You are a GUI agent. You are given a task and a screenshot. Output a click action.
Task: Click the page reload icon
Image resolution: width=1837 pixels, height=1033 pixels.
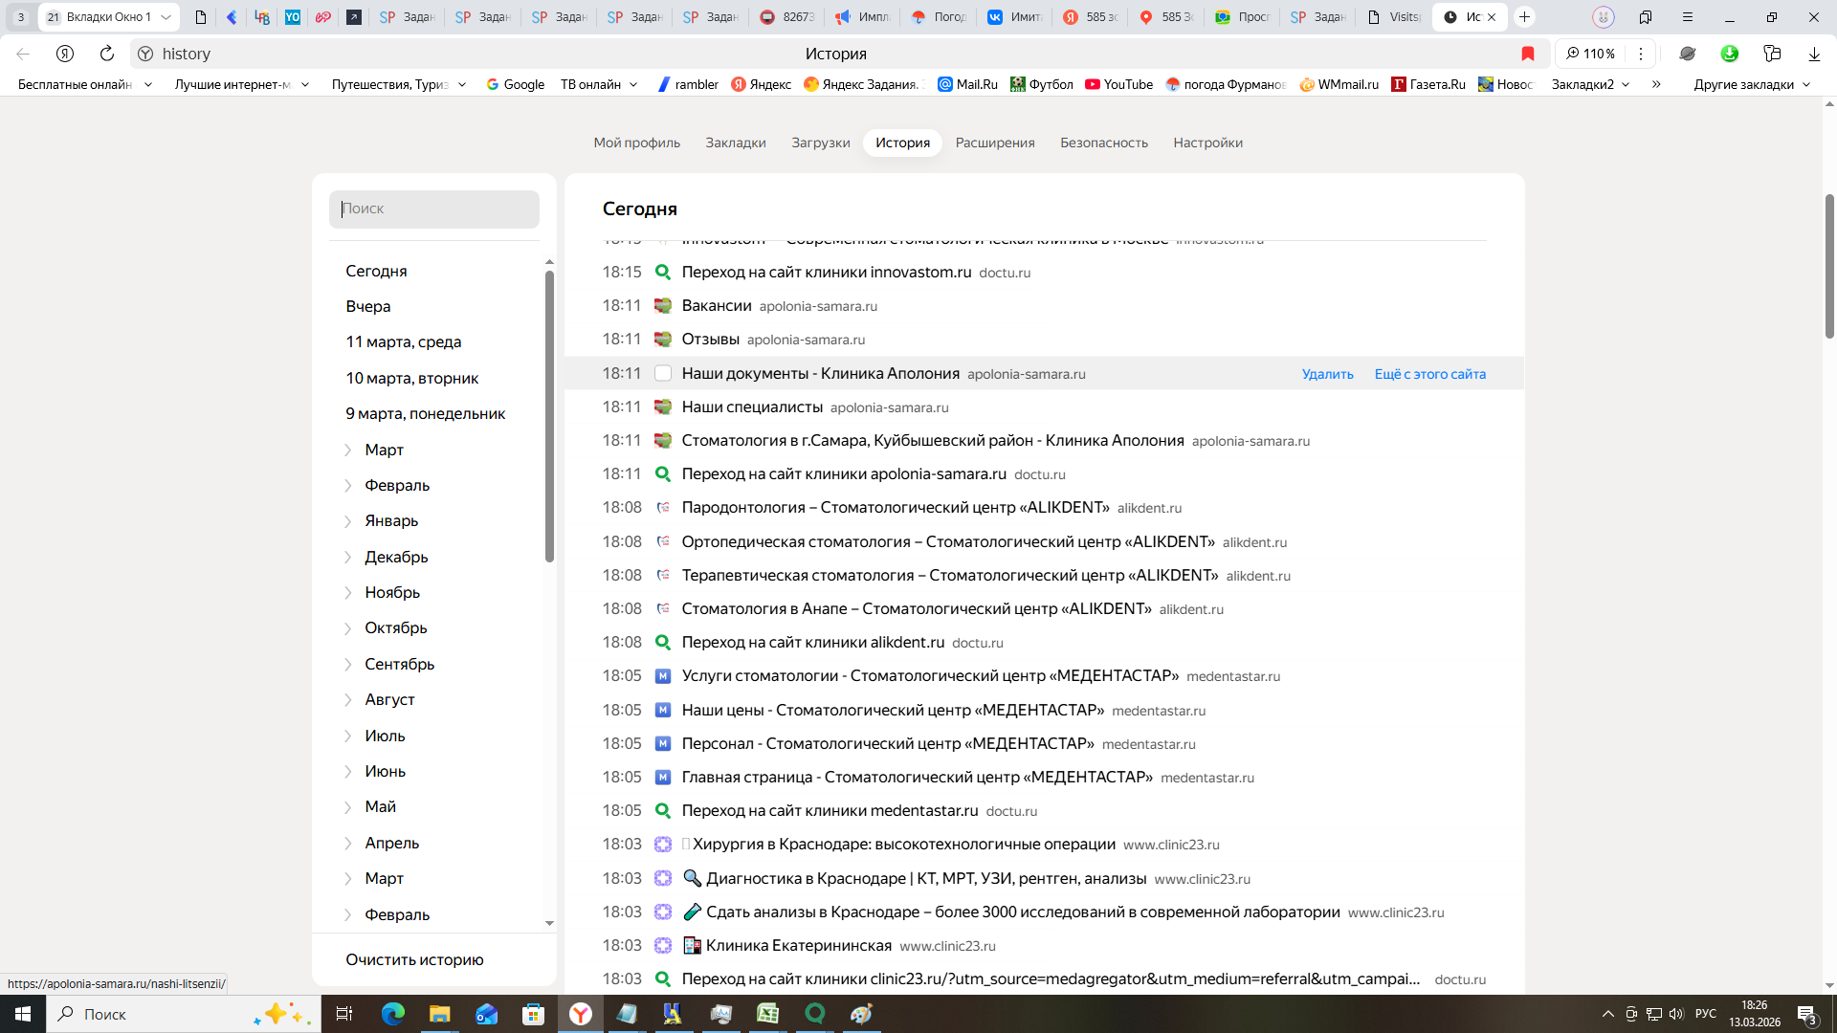coord(107,54)
